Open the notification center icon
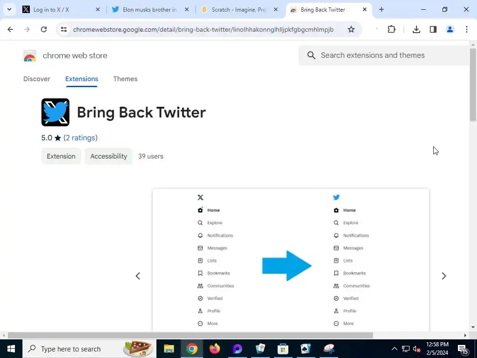Viewport: 477px width, 358px height. click(x=463, y=349)
